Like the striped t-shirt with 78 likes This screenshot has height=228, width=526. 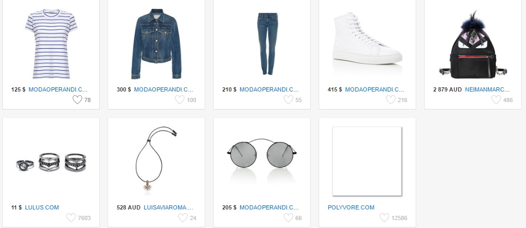(x=77, y=99)
